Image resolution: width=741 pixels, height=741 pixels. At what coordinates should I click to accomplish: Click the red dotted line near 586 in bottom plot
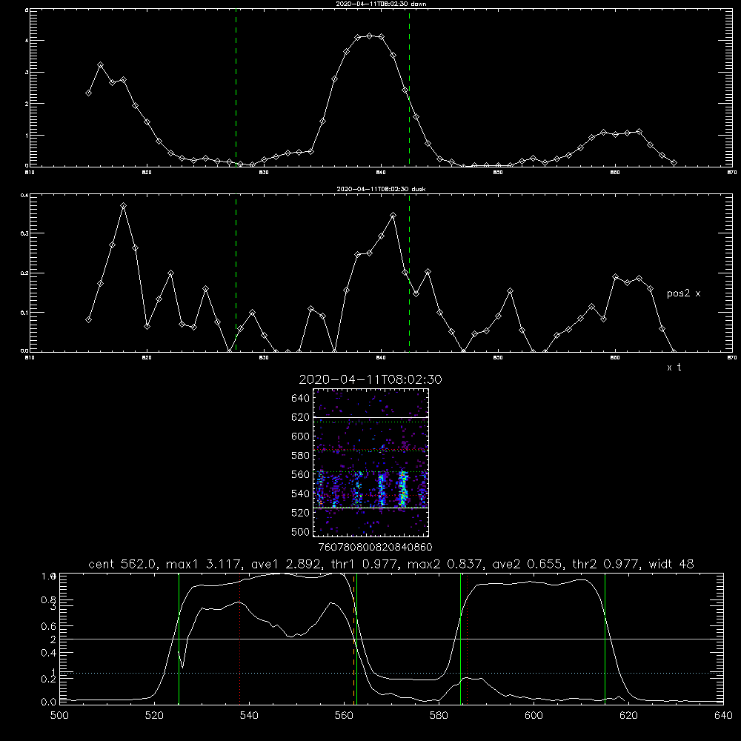tap(467, 639)
